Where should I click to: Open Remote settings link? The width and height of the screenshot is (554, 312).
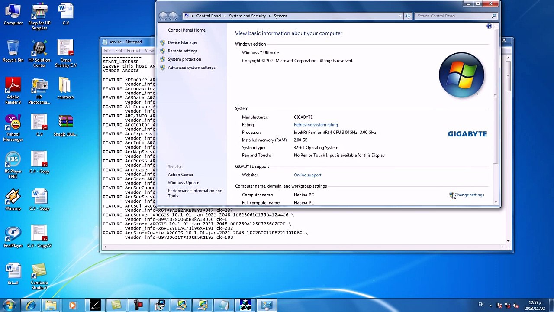click(183, 51)
